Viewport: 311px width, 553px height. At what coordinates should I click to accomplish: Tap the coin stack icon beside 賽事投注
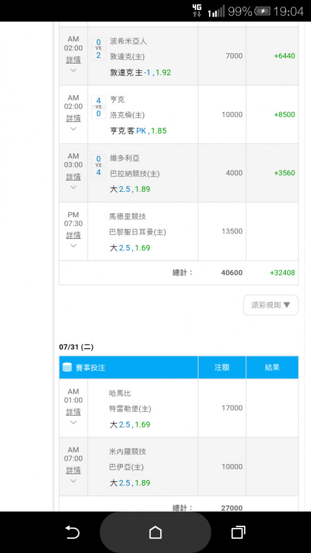pyautogui.click(x=67, y=367)
